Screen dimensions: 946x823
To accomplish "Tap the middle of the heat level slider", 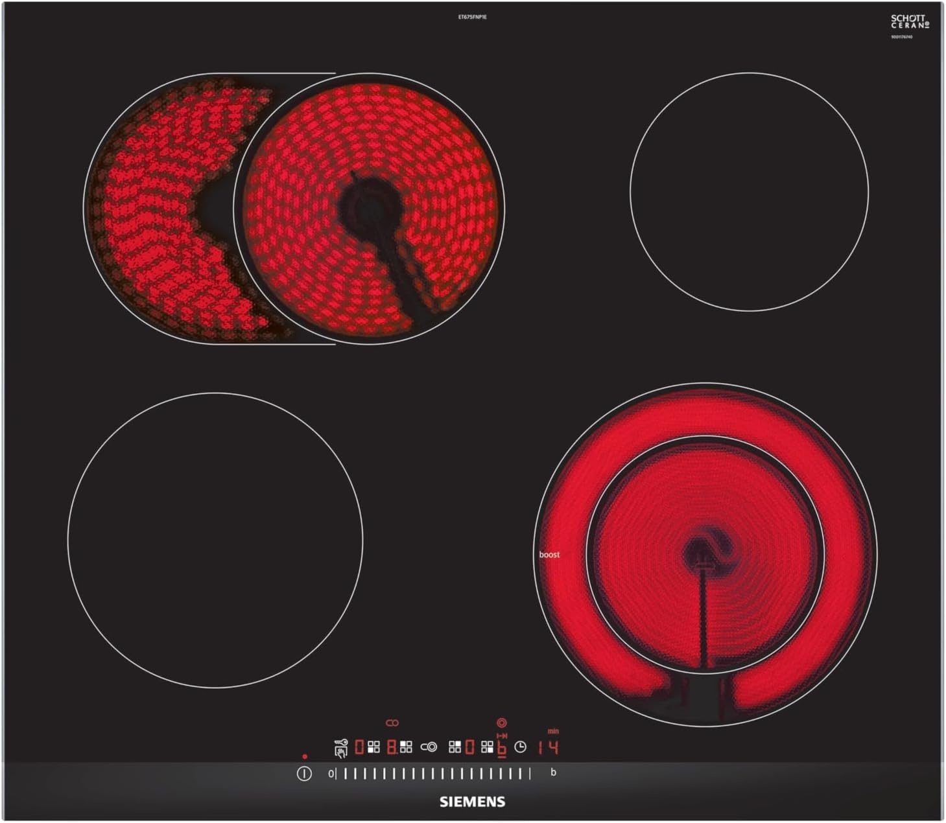I will pyautogui.click(x=432, y=773).
